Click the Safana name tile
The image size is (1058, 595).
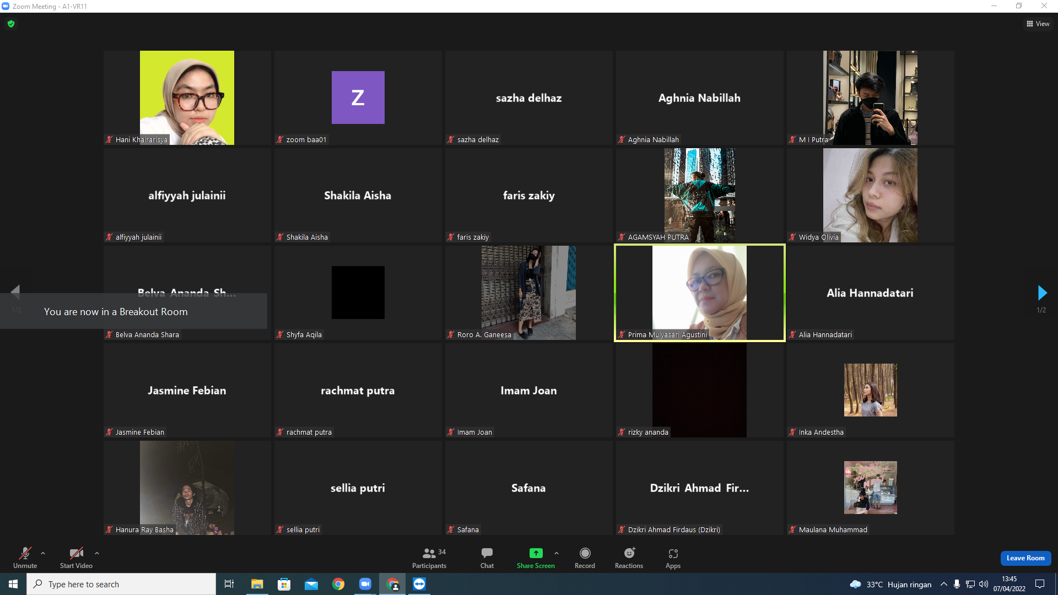click(x=528, y=488)
